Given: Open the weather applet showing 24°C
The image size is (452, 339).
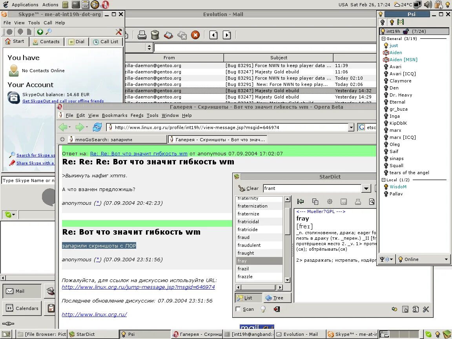Looking at the screenshot, I should pos(403,5).
